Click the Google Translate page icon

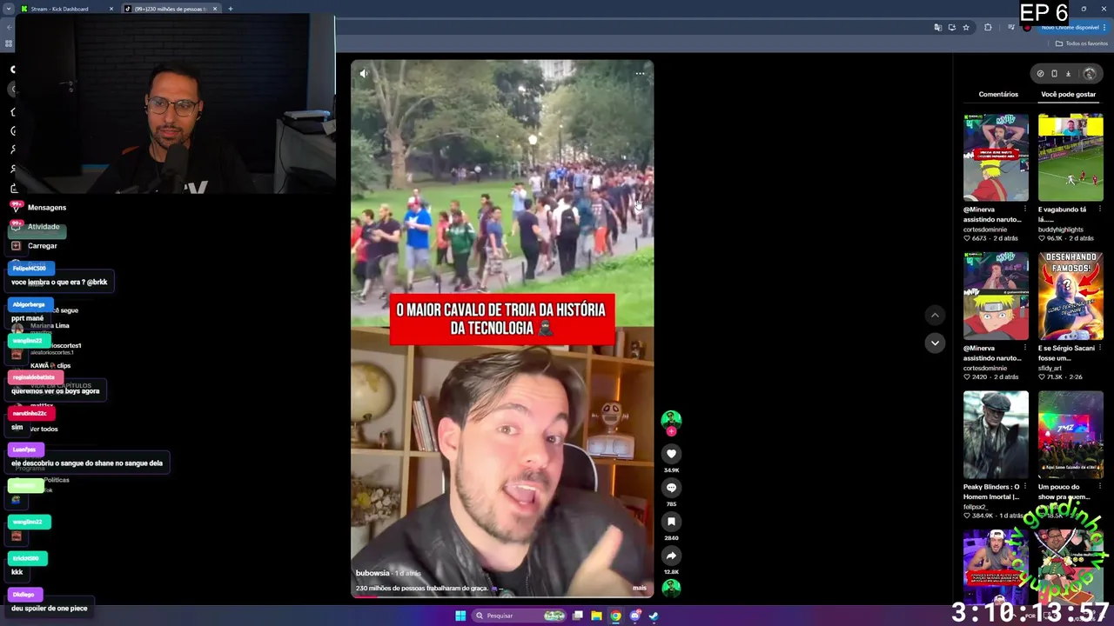click(x=937, y=28)
